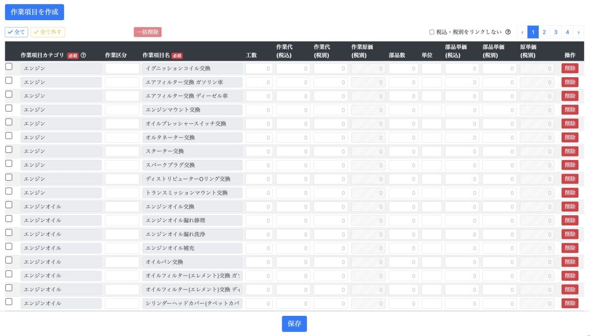This screenshot has height=336, width=590.
Task: Click 全て外す deselect-all button
Action: [x=48, y=32]
